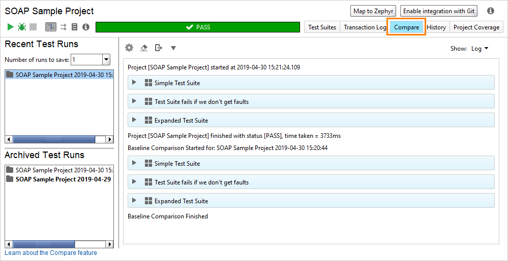Start debugging with the green bug icon
The height and width of the screenshot is (261, 508).
22,27
